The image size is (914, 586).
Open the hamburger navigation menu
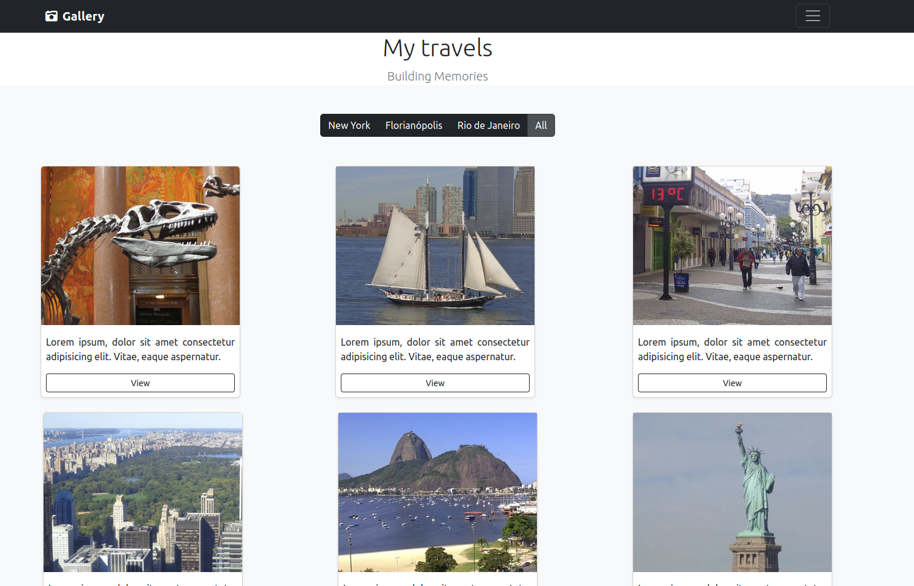[x=812, y=16]
